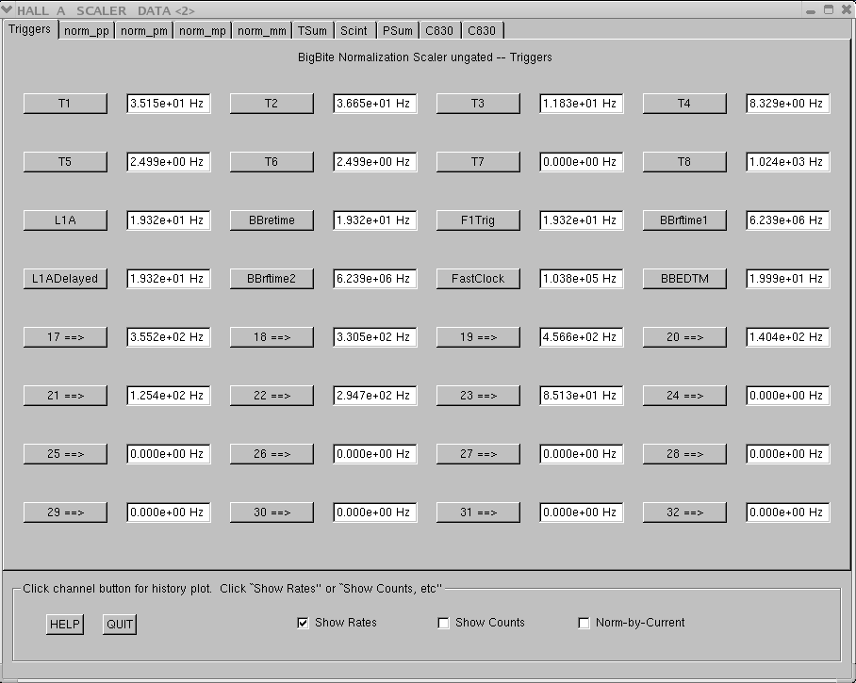Select the T8 channel button

coord(684,162)
